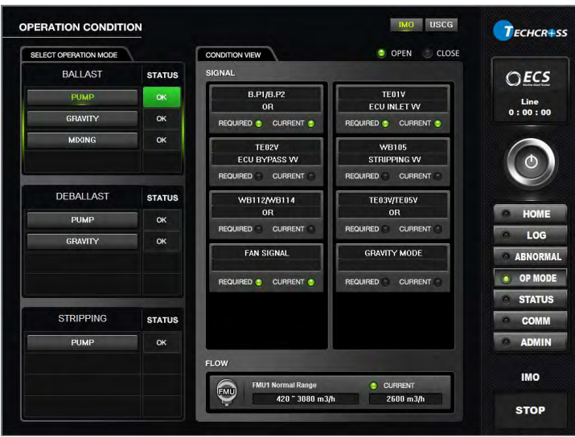The height and width of the screenshot is (437, 575).
Task: Select Ballast GRAVITY mode
Action: click(82, 119)
